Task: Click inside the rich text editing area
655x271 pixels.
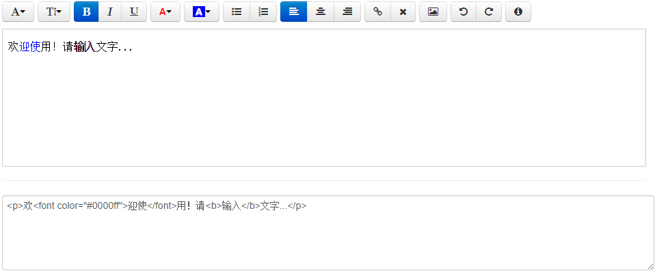Action: click(324, 98)
